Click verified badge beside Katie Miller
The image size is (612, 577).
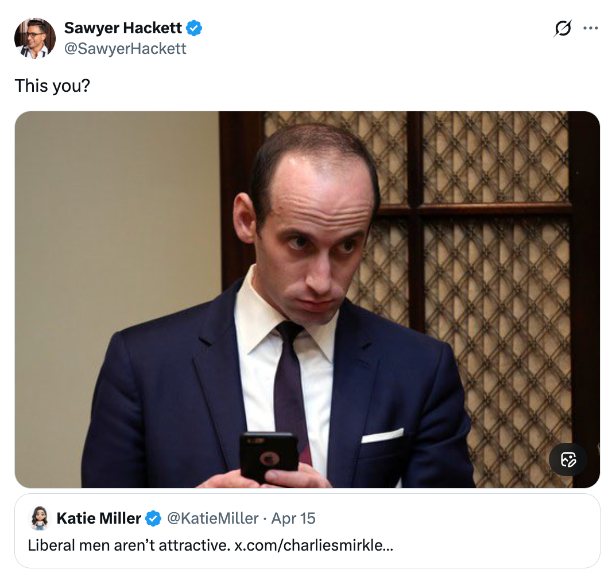(x=153, y=518)
